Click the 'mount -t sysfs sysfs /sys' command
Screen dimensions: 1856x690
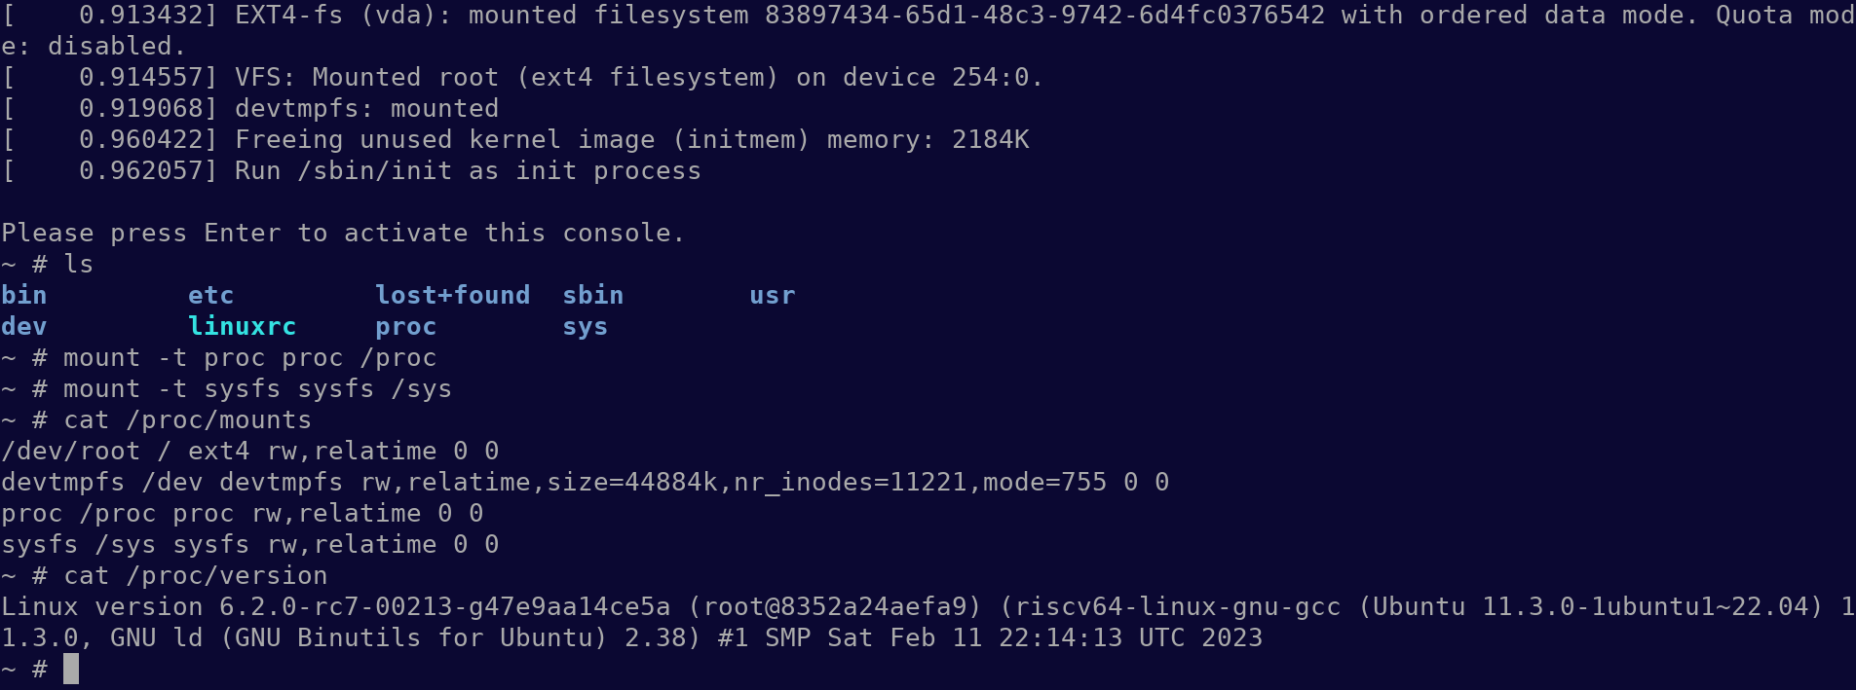257,388
